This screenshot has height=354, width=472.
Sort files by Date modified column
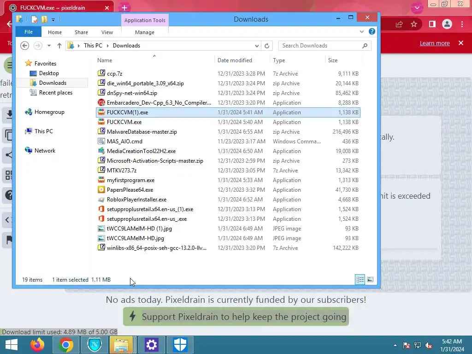235,60
